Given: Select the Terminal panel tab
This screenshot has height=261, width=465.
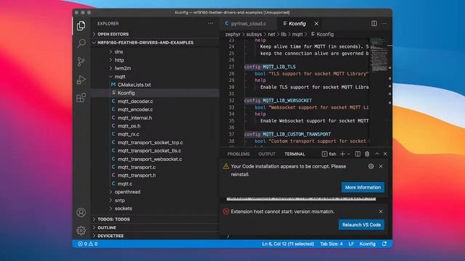Looking at the screenshot, I should [x=295, y=154].
